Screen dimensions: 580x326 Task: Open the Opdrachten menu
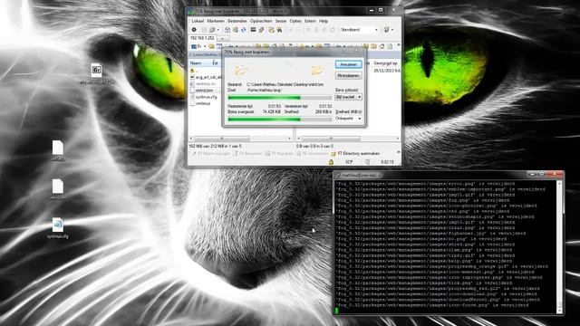[x=261, y=21]
